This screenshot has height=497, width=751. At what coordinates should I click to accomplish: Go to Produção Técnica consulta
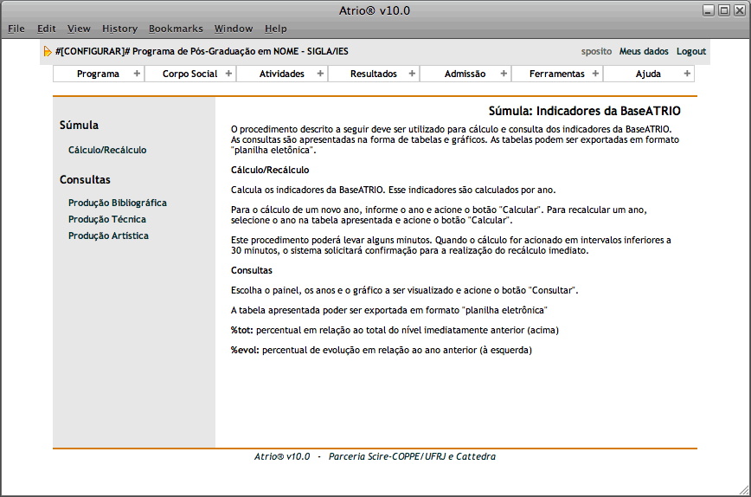(107, 219)
